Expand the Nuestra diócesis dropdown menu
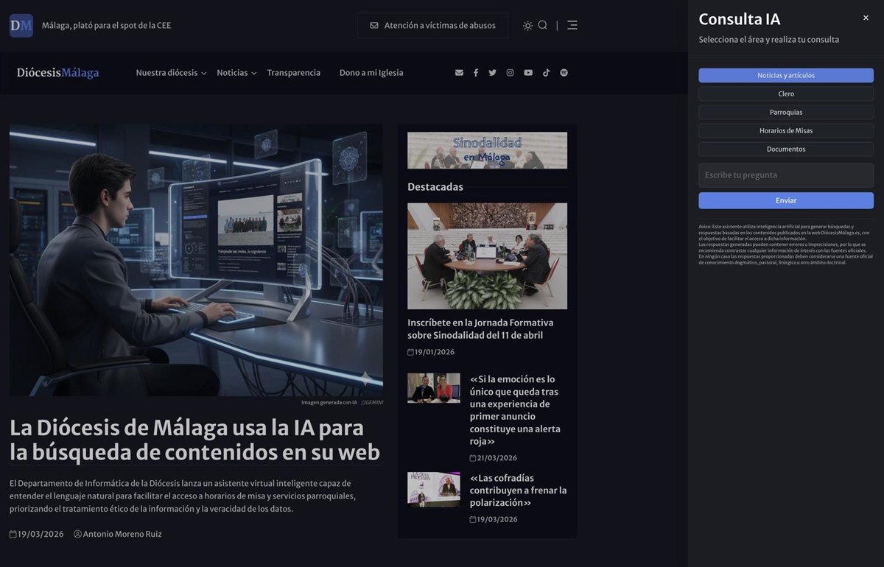 click(x=171, y=73)
